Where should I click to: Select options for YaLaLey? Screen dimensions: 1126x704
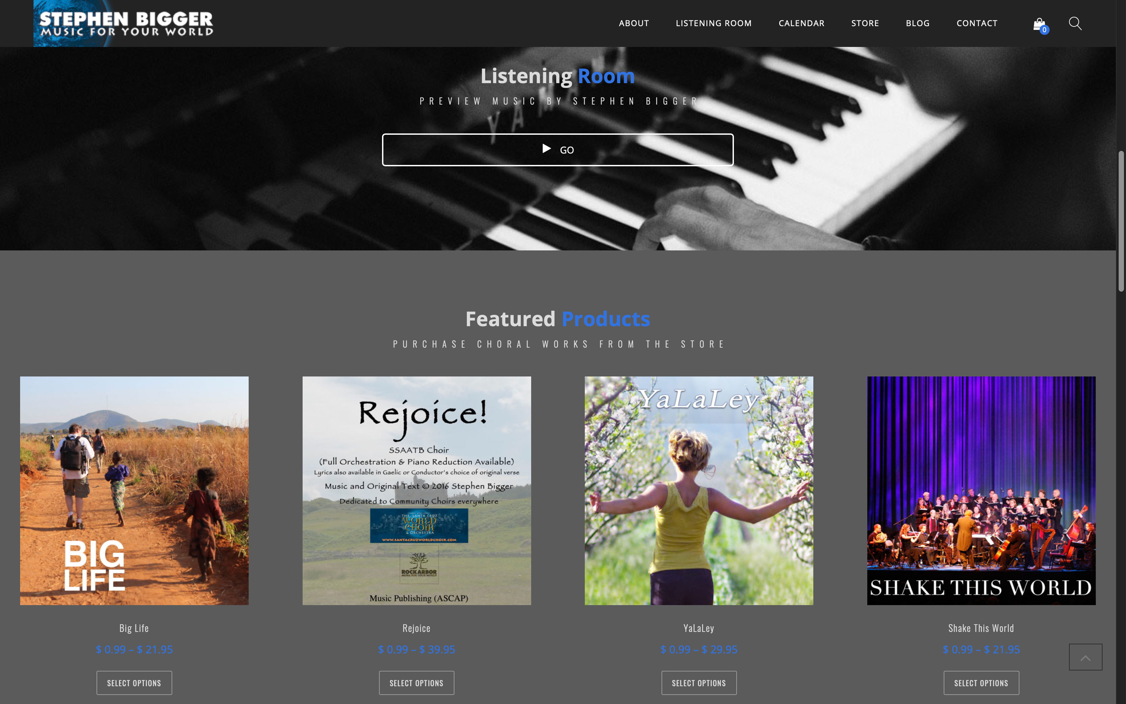click(x=698, y=683)
